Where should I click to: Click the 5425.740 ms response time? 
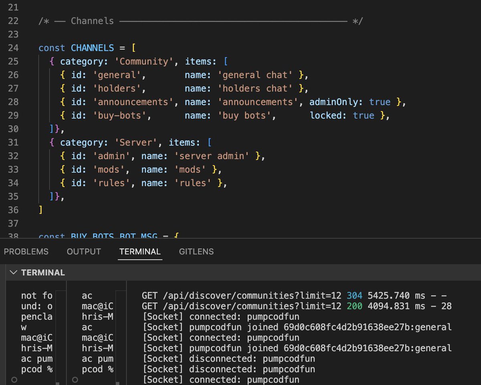click(x=396, y=296)
